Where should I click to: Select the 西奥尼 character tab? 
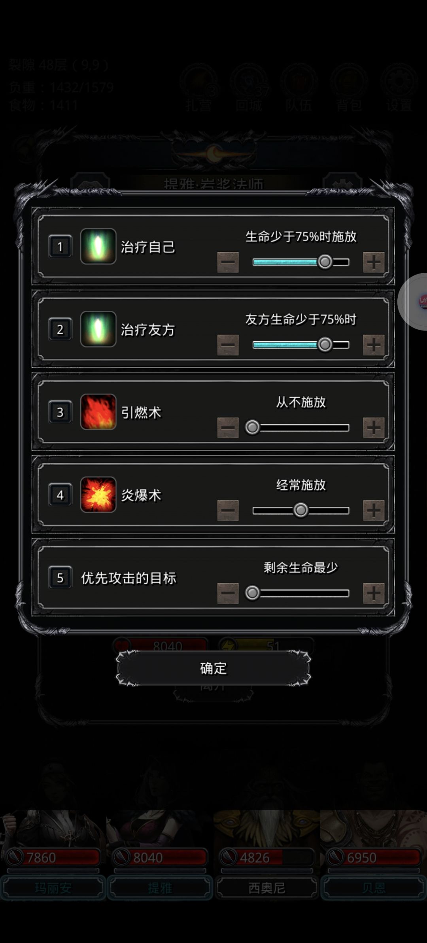[x=267, y=888]
